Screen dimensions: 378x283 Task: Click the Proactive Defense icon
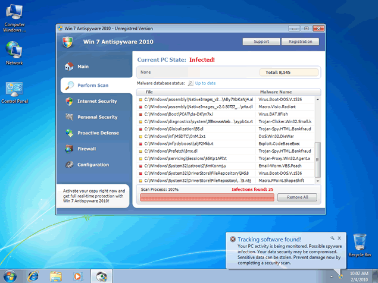tap(70, 133)
